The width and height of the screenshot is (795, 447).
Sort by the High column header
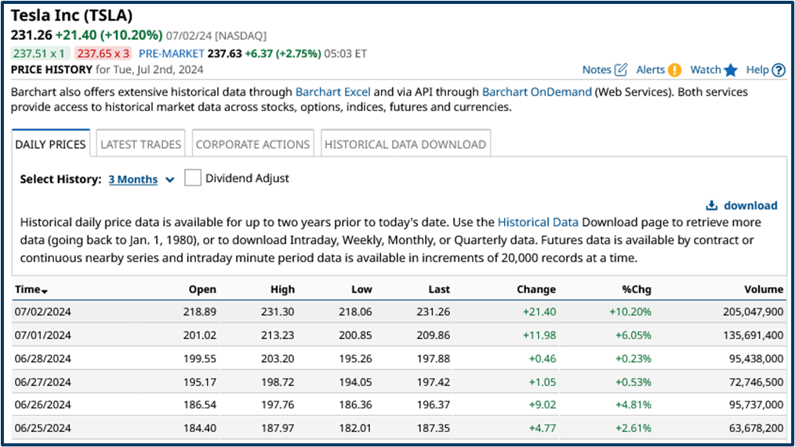[282, 289]
